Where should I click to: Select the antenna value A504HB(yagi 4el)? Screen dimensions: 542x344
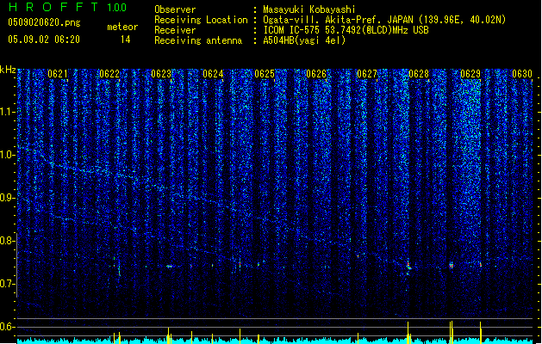(304, 40)
